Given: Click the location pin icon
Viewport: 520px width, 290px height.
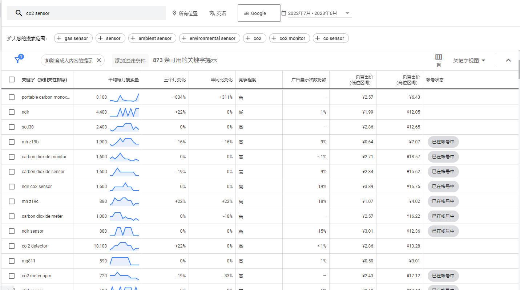Looking at the screenshot, I should (x=174, y=13).
